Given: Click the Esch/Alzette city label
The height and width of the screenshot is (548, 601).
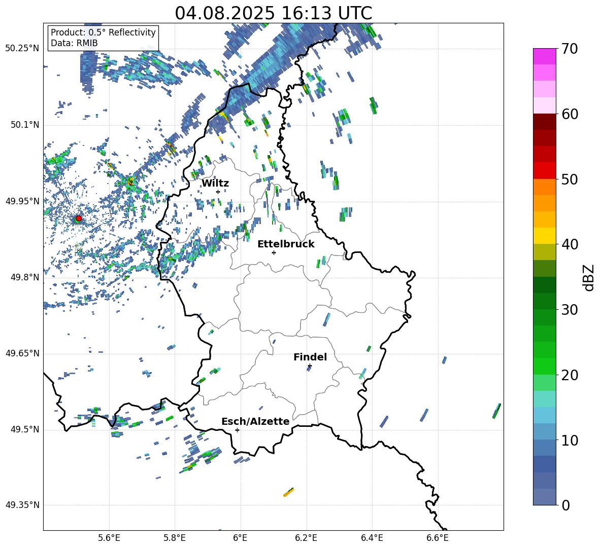Looking at the screenshot, I should tap(255, 421).
